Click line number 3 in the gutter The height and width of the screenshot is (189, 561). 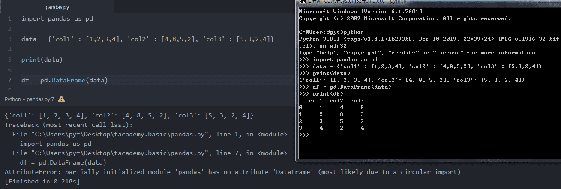coord(10,39)
